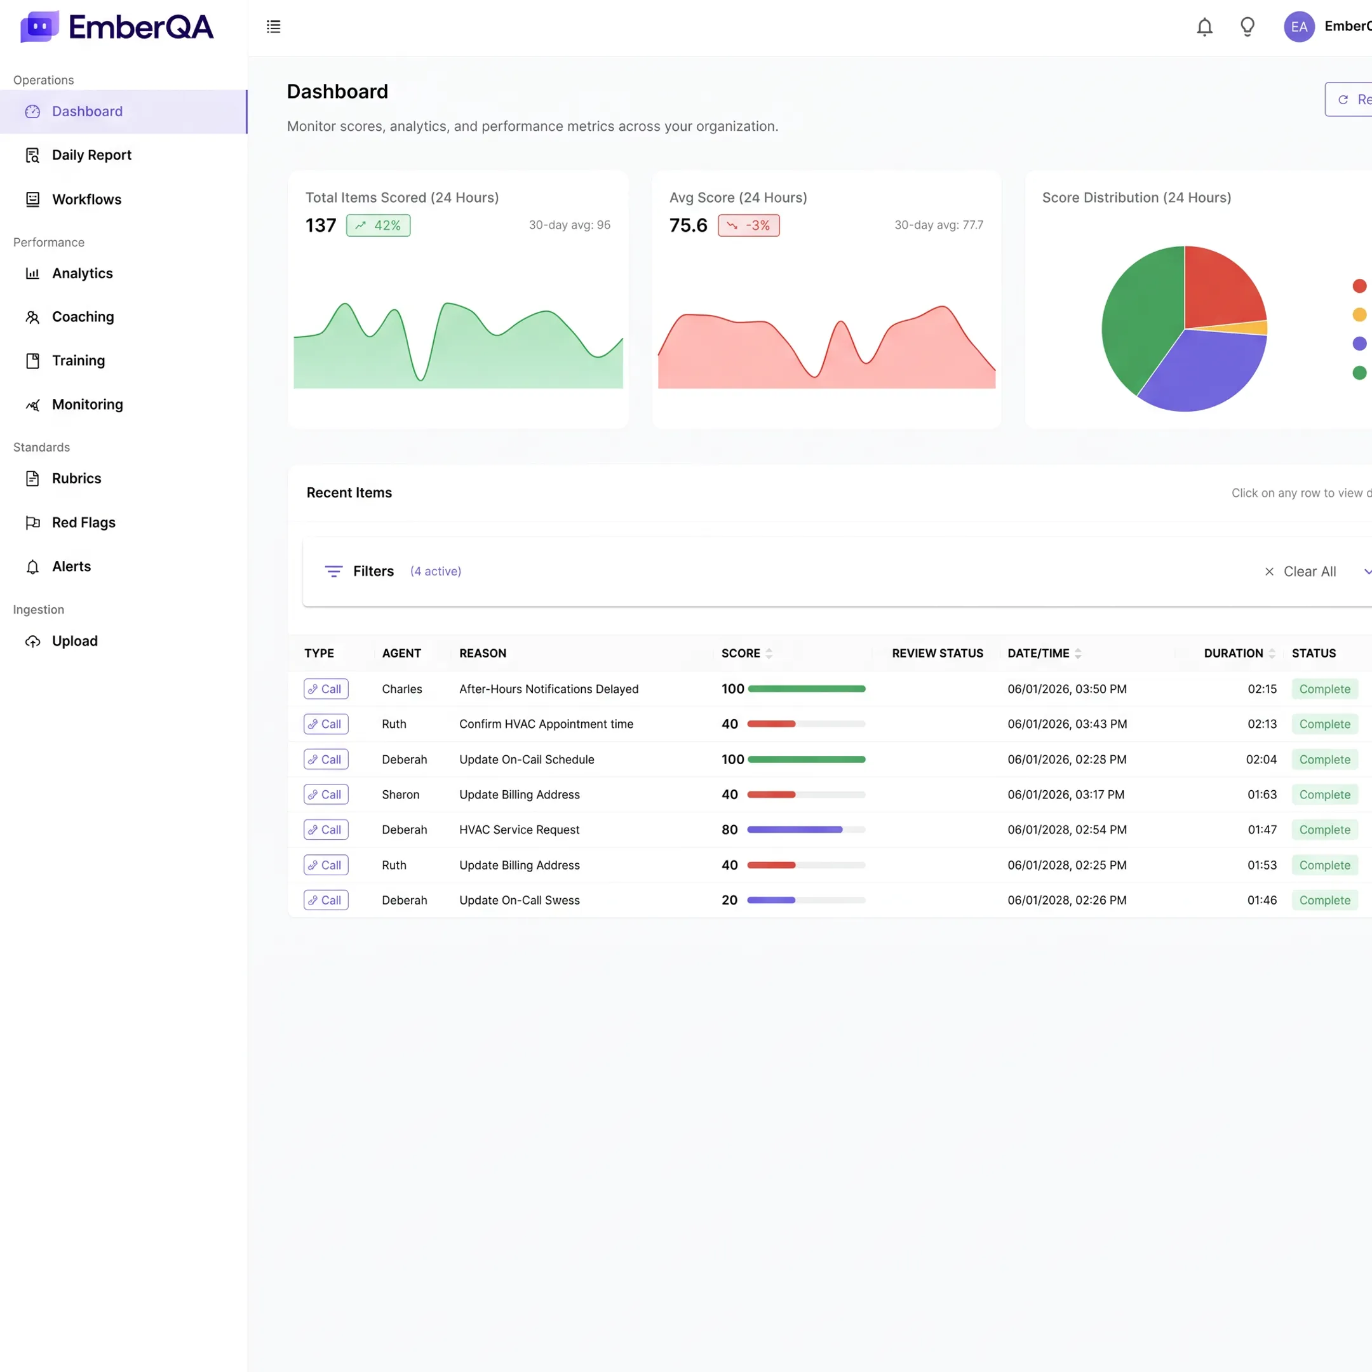
Task: Open the EA user avatar
Action: point(1299,27)
